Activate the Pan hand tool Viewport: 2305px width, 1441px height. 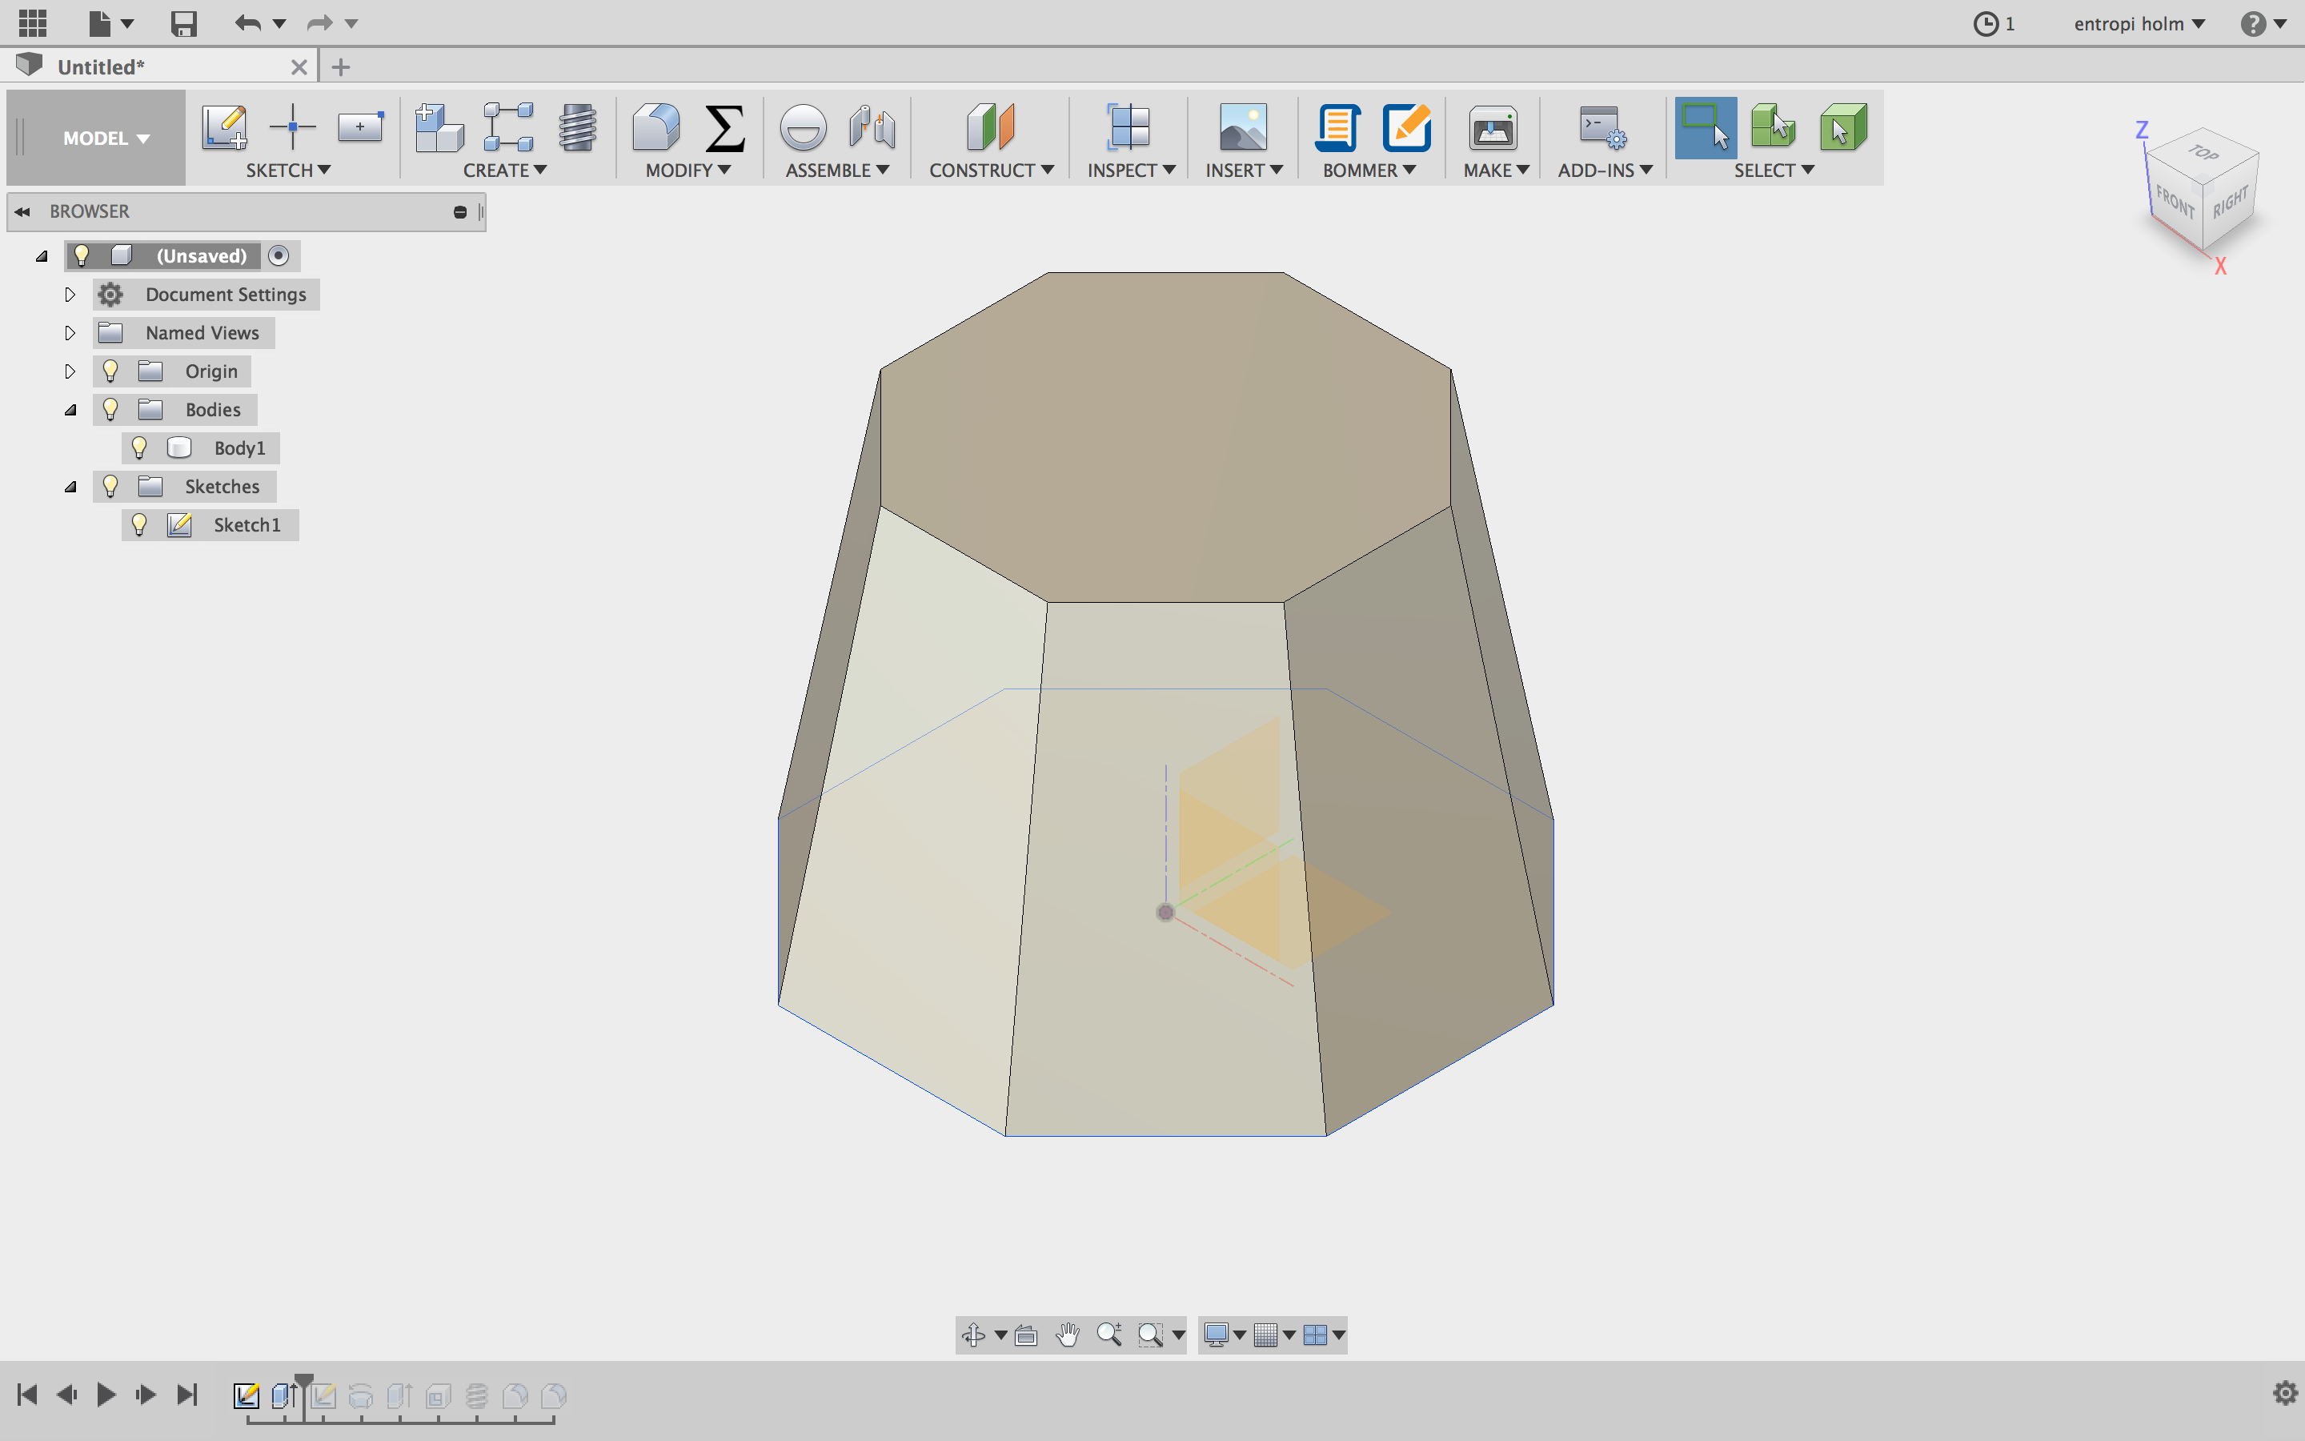pyautogui.click(x=1067, y=1335)
